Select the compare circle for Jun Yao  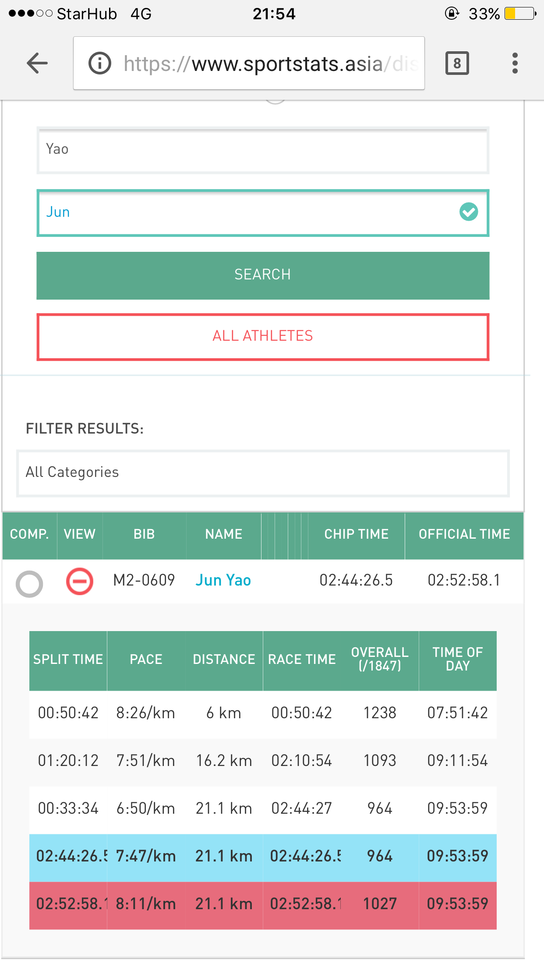tap(29, 583)
